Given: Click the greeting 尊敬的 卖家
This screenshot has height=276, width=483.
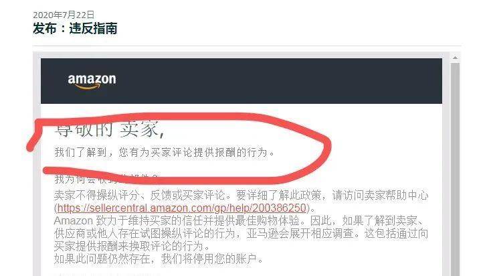Looking at the screenshot, I should [110, 129].
